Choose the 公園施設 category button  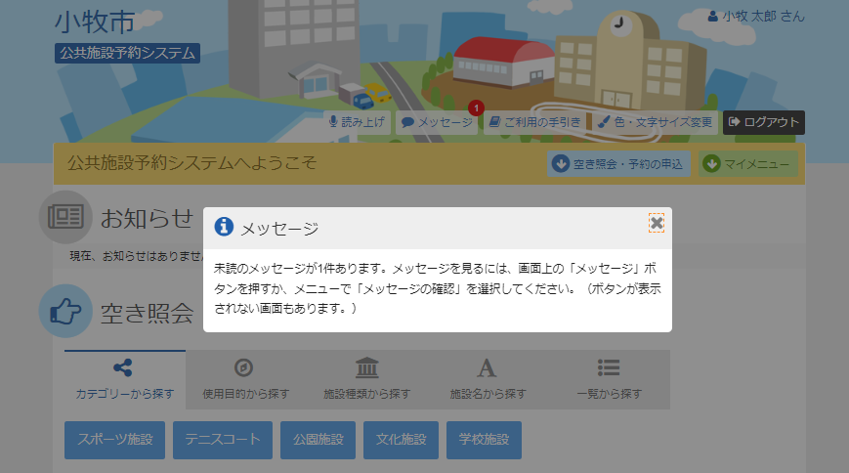tap(318, 440)
